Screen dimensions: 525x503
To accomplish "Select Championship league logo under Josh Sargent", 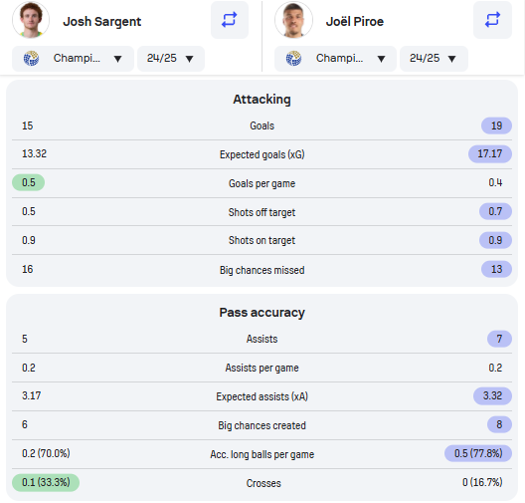I will [x=31, y=59].
